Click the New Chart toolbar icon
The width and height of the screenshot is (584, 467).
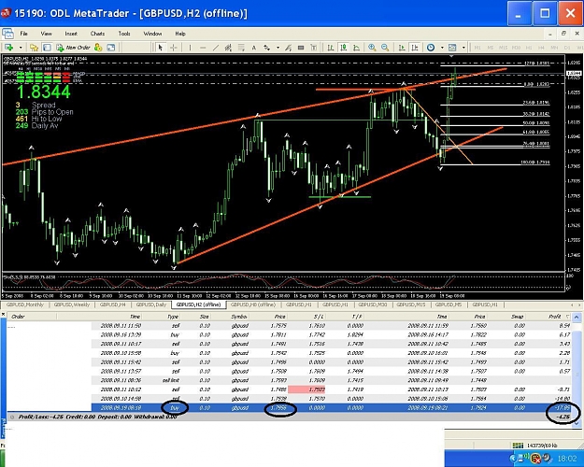click(x=8, y=48)
